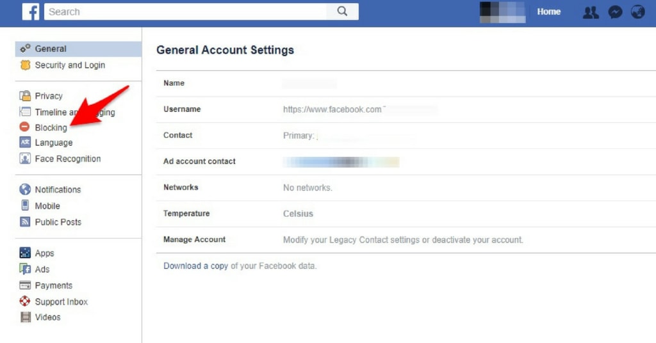Open Payments settings label
This screenshot has width=656, height=343.
[x=54, y=285]
